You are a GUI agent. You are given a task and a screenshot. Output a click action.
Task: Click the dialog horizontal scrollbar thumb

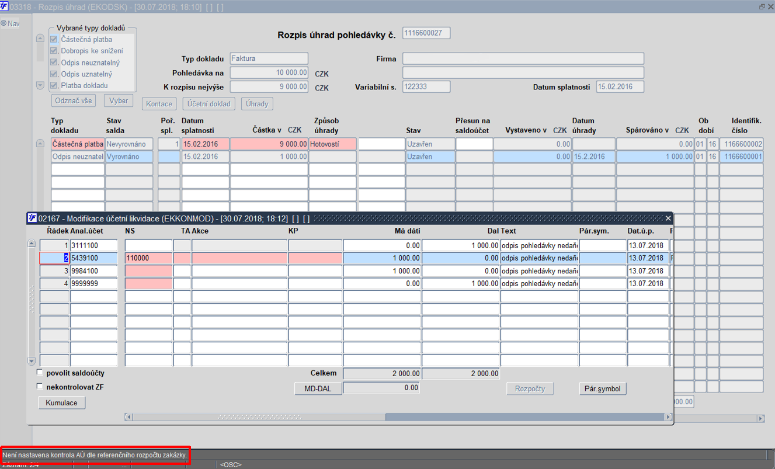(259, 417)
